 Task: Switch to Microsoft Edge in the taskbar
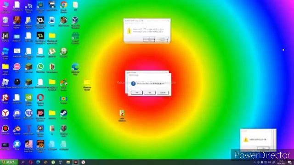pos(38,162)
